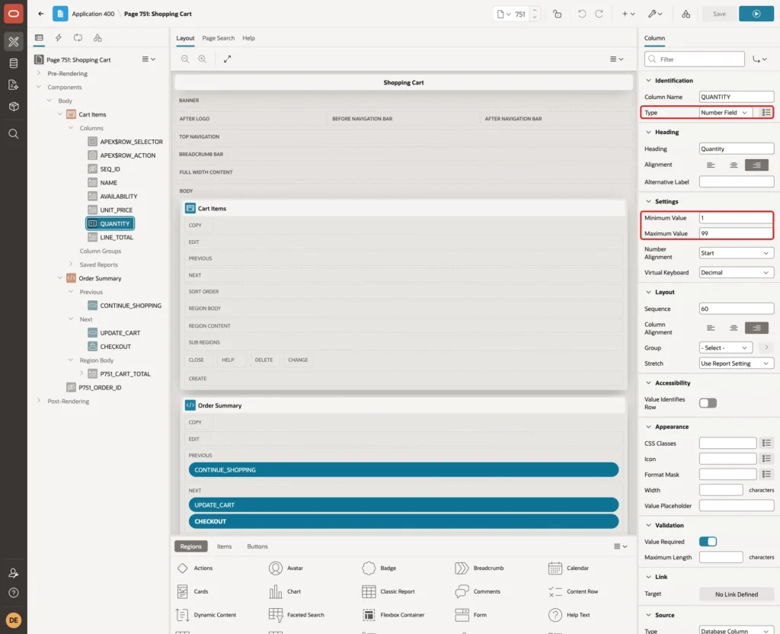This screenshot has height=634, width=780.
Task: Open the Stretch dropdown
Action: pyautogui.click(x=736, y=363)
